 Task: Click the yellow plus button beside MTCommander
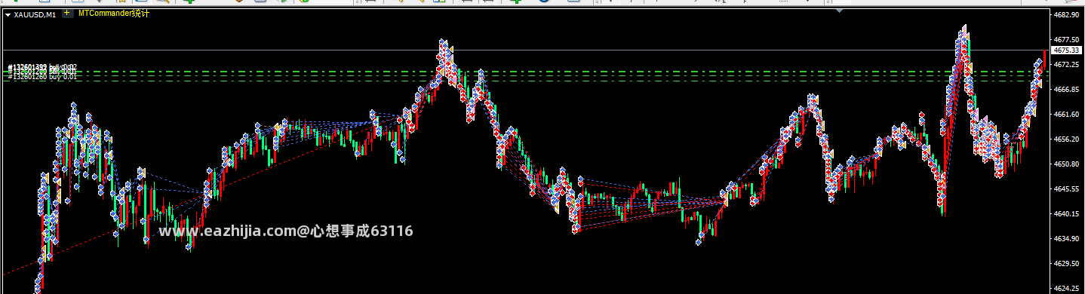point(68,14)
